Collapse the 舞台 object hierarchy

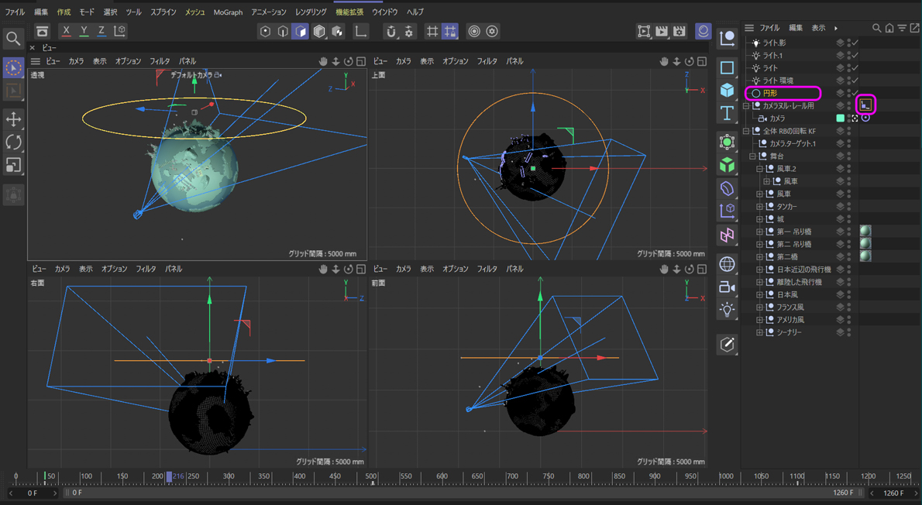click(752, 156)
